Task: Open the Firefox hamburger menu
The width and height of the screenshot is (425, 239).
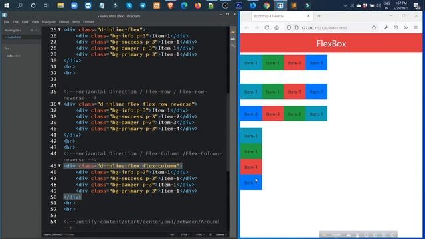Action: (x=416, y=28)
